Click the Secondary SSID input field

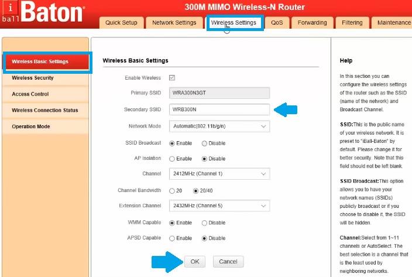tap(219, 110)
